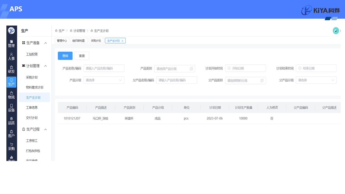This screenshot has width=345, height=194.
Task: Click the user avatar icon
Action: (x=336, y=31)
